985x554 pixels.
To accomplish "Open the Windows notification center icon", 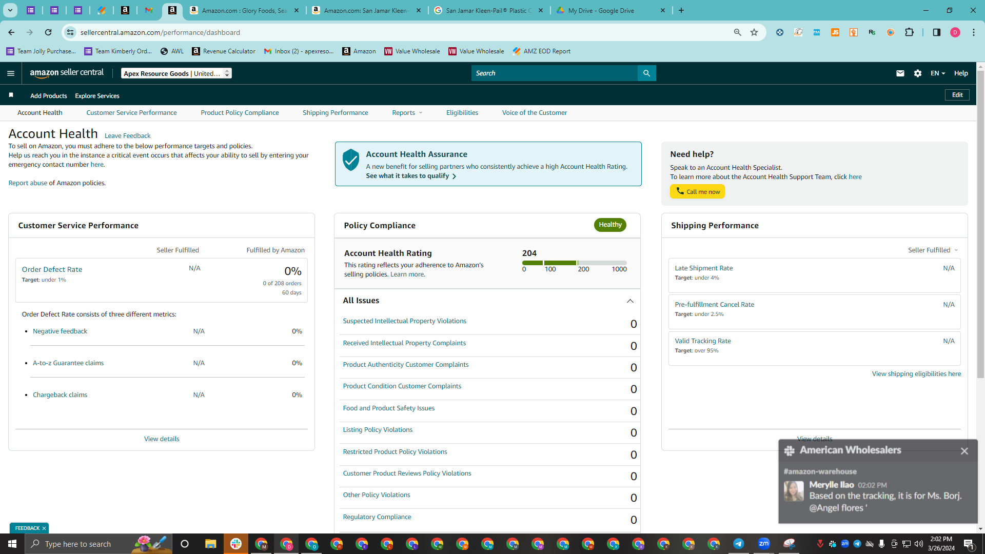I will click(969, 544).
